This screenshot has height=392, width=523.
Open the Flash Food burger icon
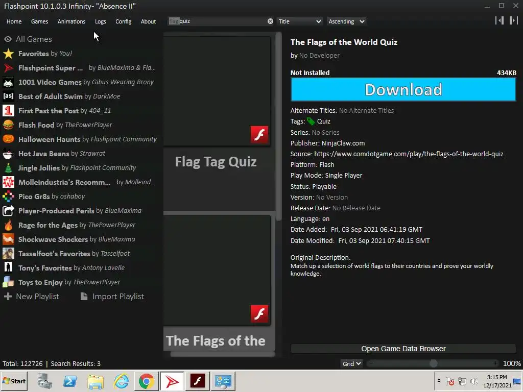click(x=8, y=125)
